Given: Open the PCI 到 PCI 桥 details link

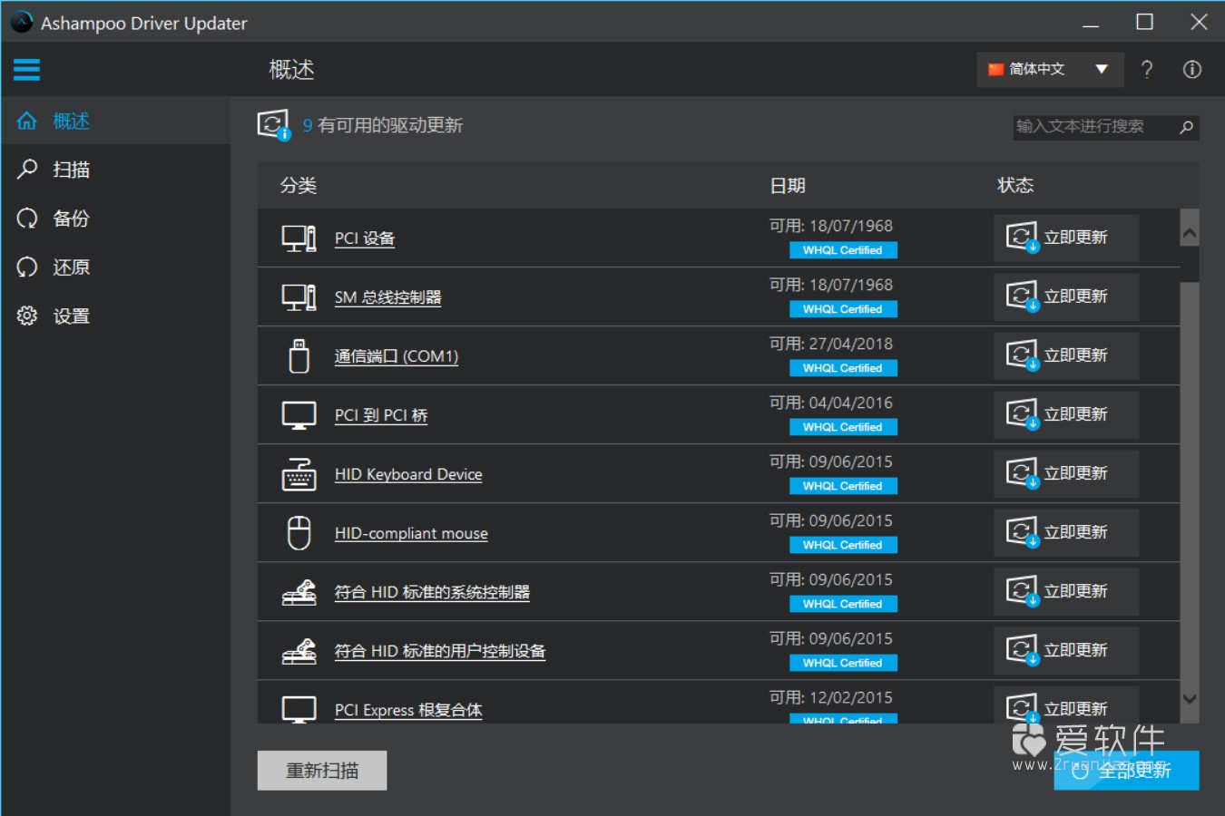Looking at the screenshot, I should (x=381, y=414).
